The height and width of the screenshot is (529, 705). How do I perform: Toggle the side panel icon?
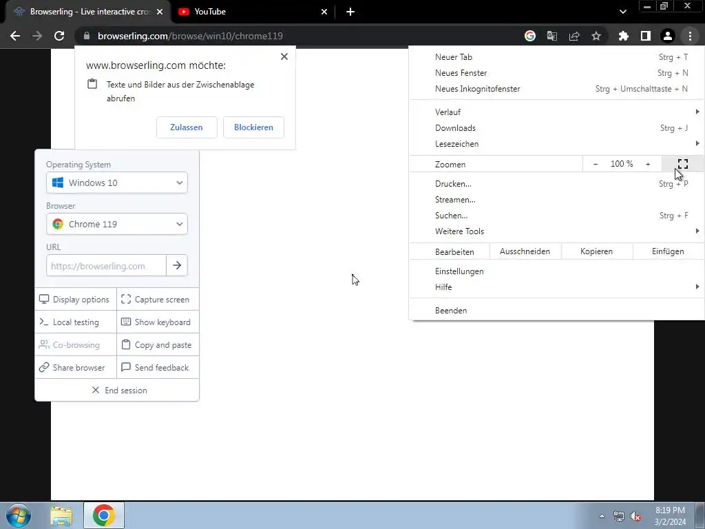click(646, 36)
